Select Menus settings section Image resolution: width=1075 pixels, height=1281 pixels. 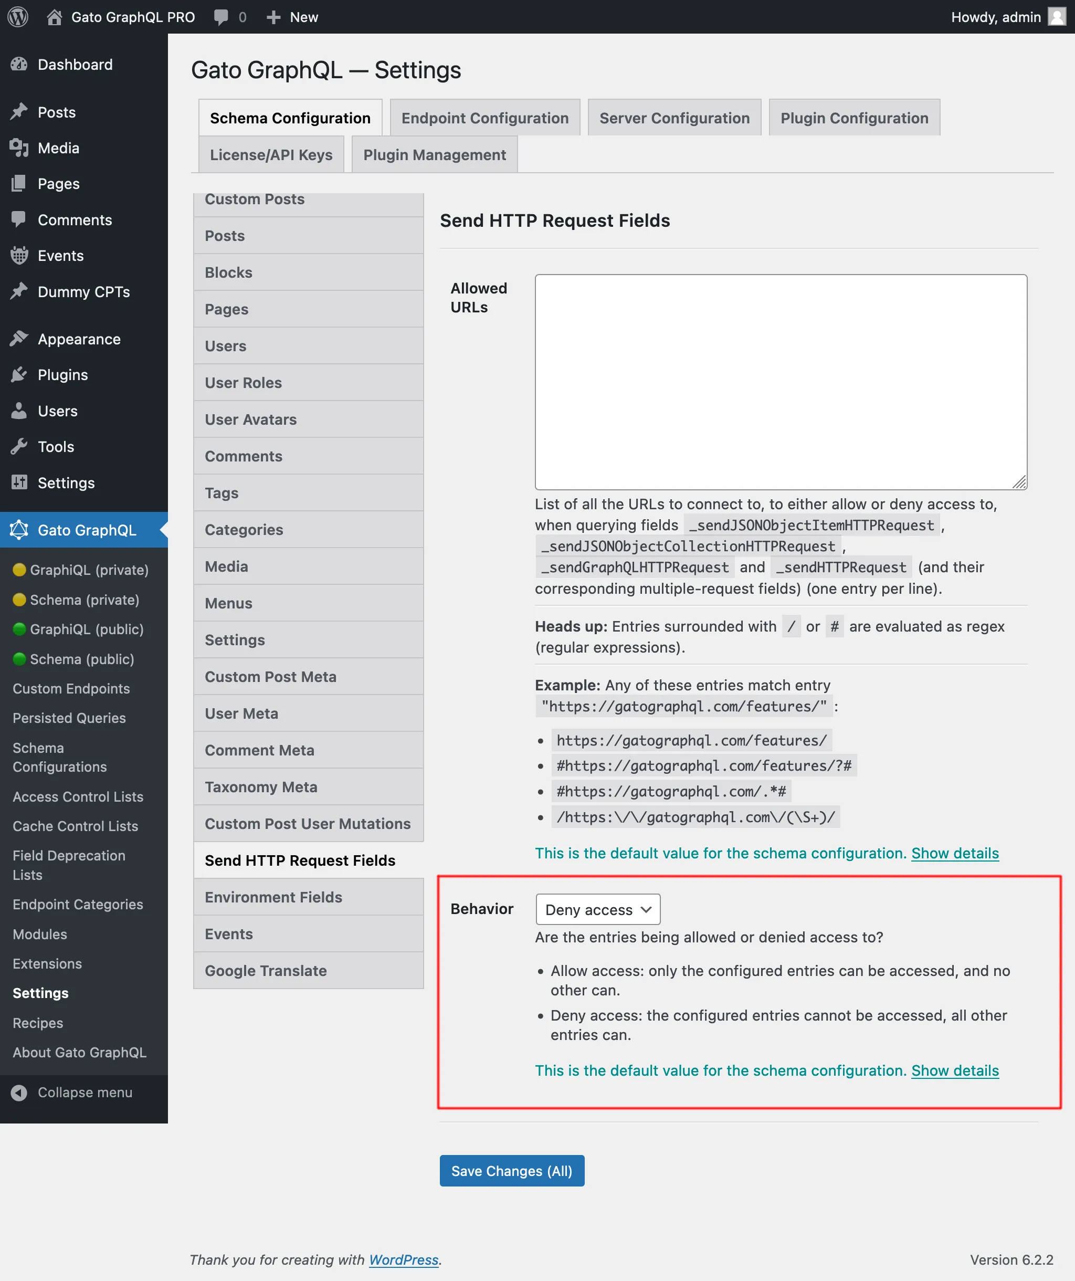point(309,603)
